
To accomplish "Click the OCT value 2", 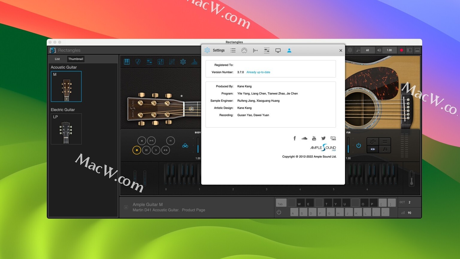I will (x=410, y=202).
